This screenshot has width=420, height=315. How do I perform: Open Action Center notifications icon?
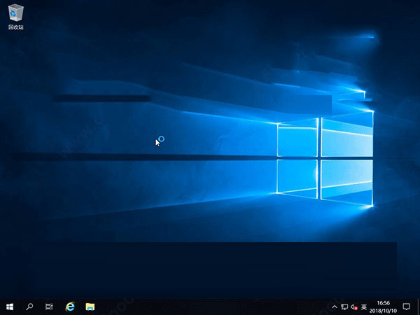(407, 307)
